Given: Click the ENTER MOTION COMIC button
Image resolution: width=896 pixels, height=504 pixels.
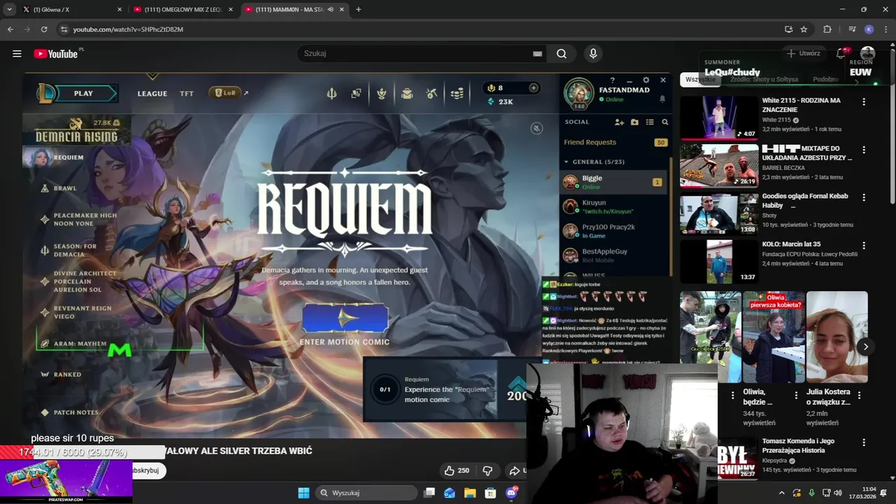Looking at the screenshot, I should tap(345, 318).
